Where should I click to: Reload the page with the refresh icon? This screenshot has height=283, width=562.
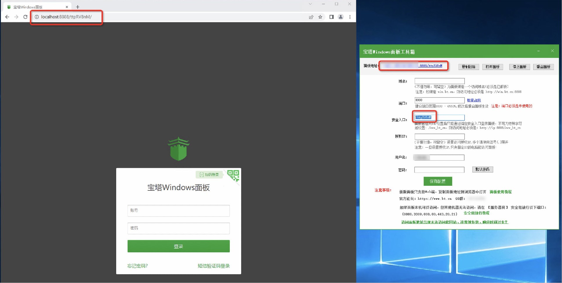[x=25, y=17]
